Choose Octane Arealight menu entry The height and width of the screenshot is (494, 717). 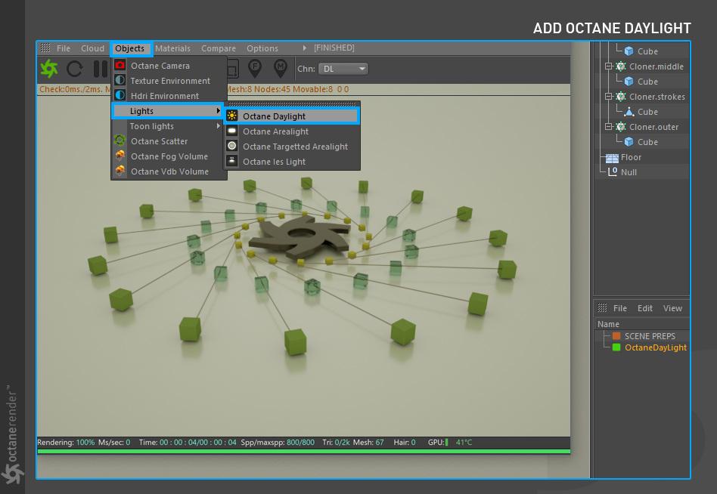click(292, 131)
